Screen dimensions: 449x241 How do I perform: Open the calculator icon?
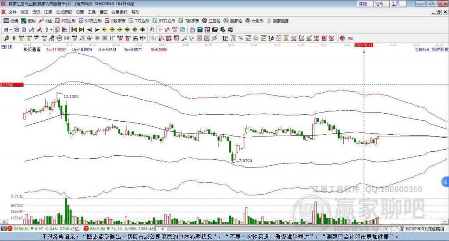200,30
